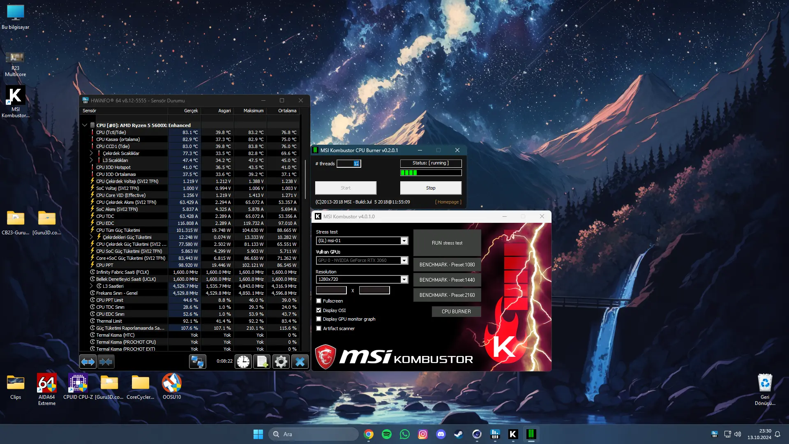Run BENCHMARK Preset:1080
Image resolution: width=789 pixels, height=444 pixels.
[447, 265]
